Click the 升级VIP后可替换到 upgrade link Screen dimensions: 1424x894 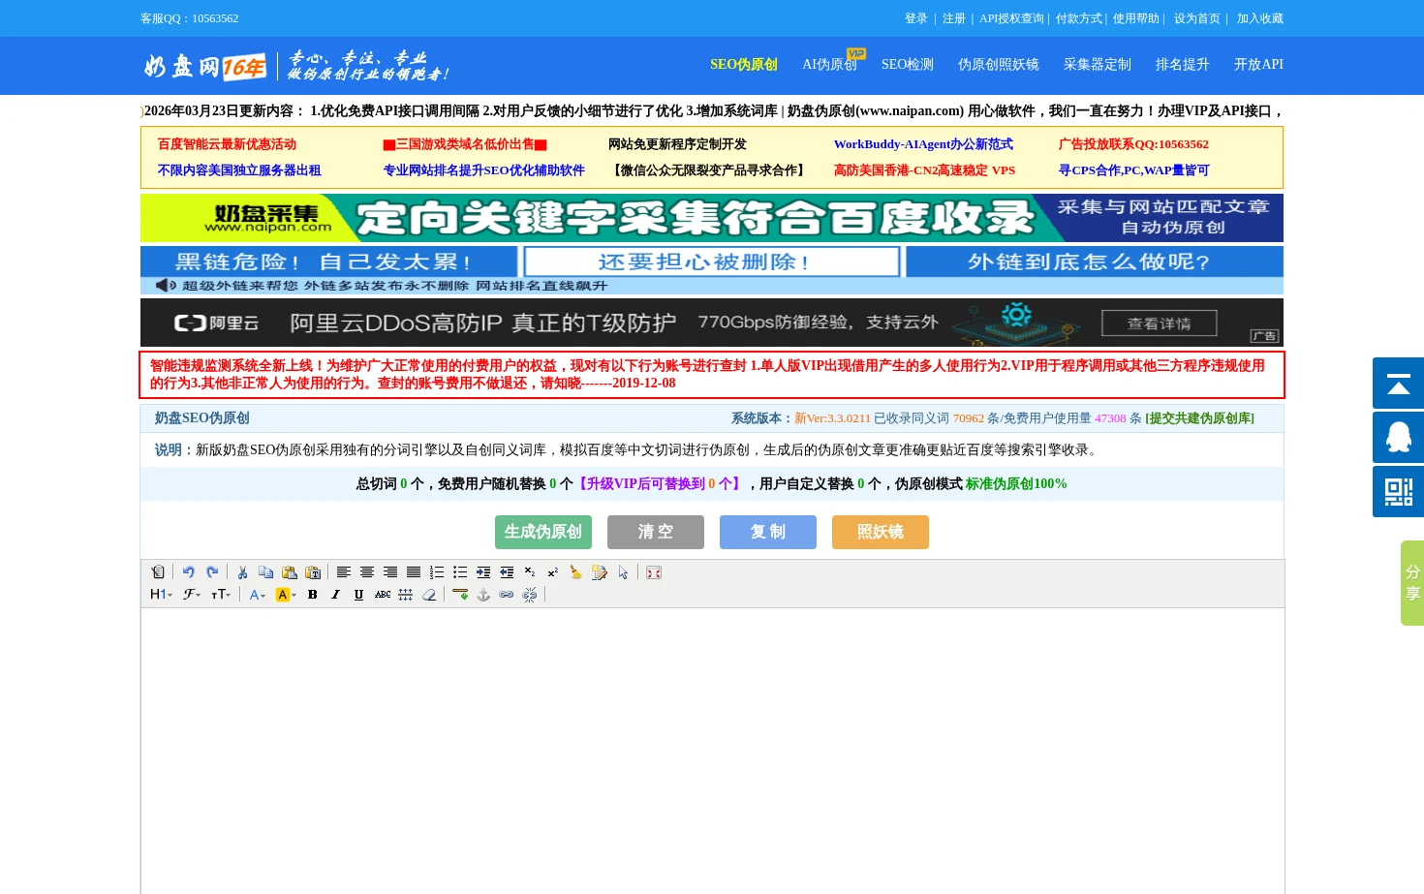point(661,484)
